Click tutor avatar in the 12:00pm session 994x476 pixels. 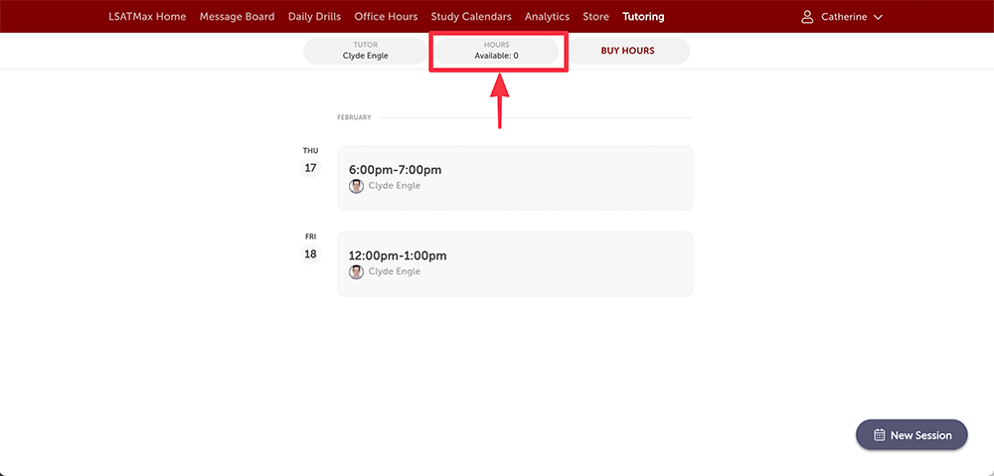(356, 272)
